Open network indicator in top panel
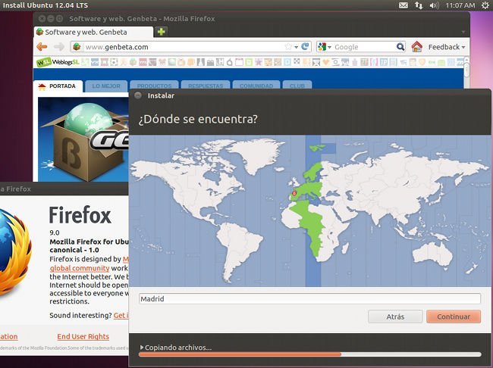The image size is (493, 368). (x=419, y=5)
